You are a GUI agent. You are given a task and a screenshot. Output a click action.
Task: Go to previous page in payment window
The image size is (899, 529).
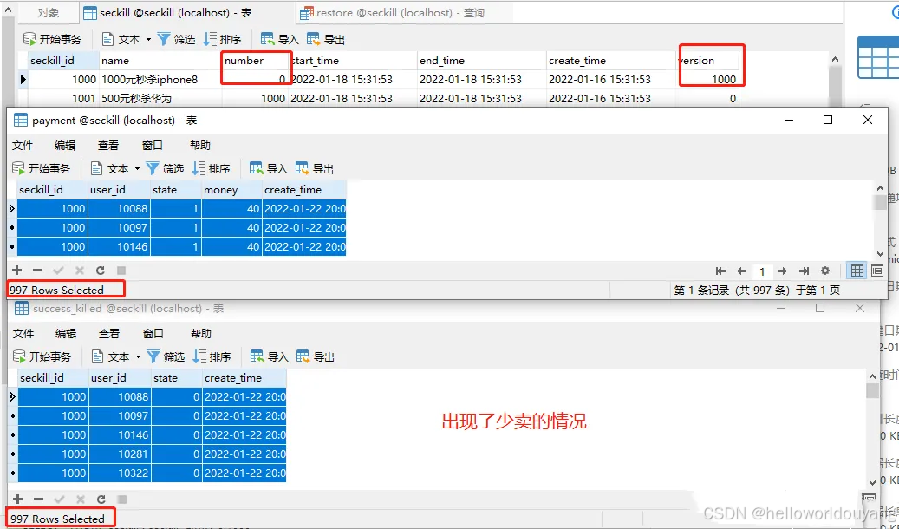point(741,271)
